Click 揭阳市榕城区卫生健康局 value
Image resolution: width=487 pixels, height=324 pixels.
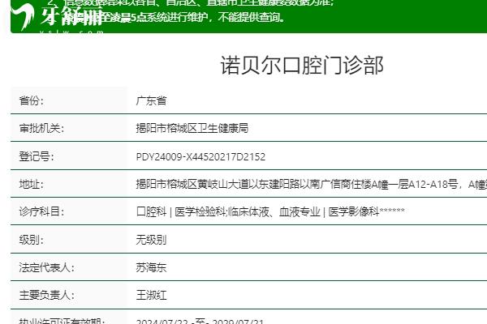tap(192, 128)
